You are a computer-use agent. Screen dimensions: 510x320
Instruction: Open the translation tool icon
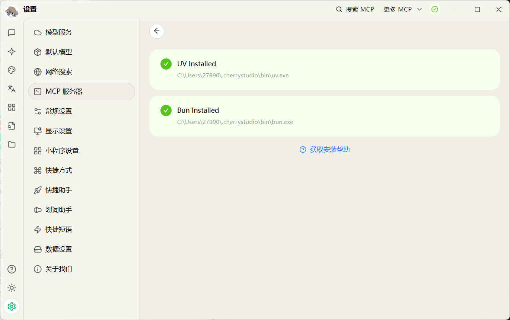(12, 89)
